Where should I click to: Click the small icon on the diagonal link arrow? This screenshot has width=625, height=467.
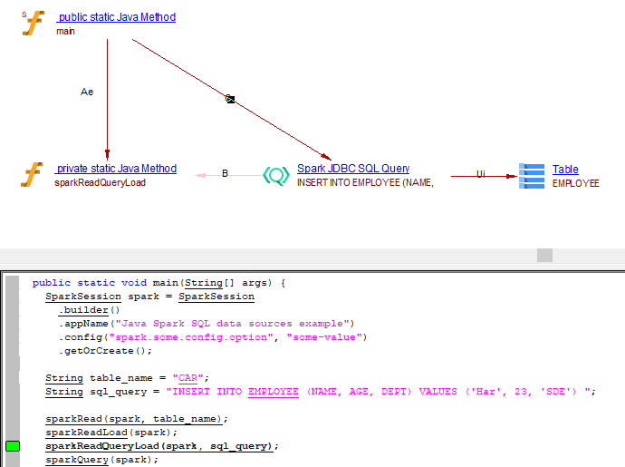(230, 99)
